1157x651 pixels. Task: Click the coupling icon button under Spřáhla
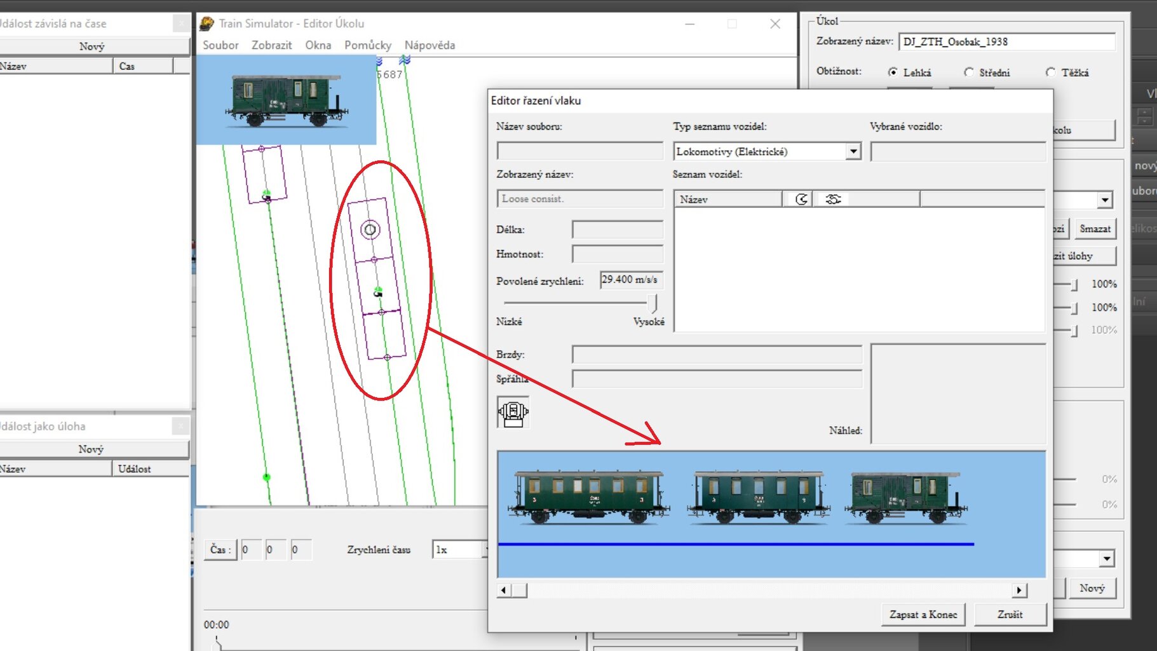(x=513, y=413)
